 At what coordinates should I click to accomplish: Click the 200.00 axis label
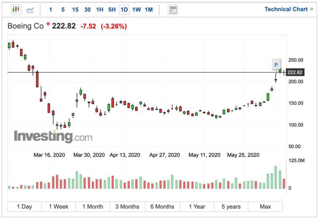click(295, 82)
